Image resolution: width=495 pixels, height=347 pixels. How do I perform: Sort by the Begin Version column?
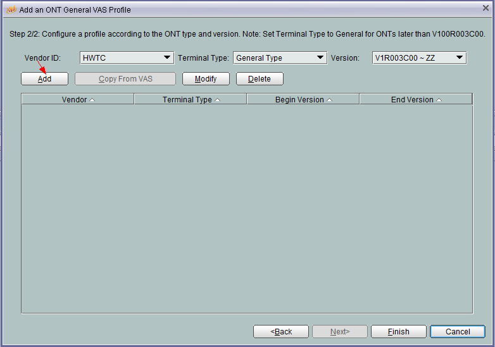click(x=303, y=99)
